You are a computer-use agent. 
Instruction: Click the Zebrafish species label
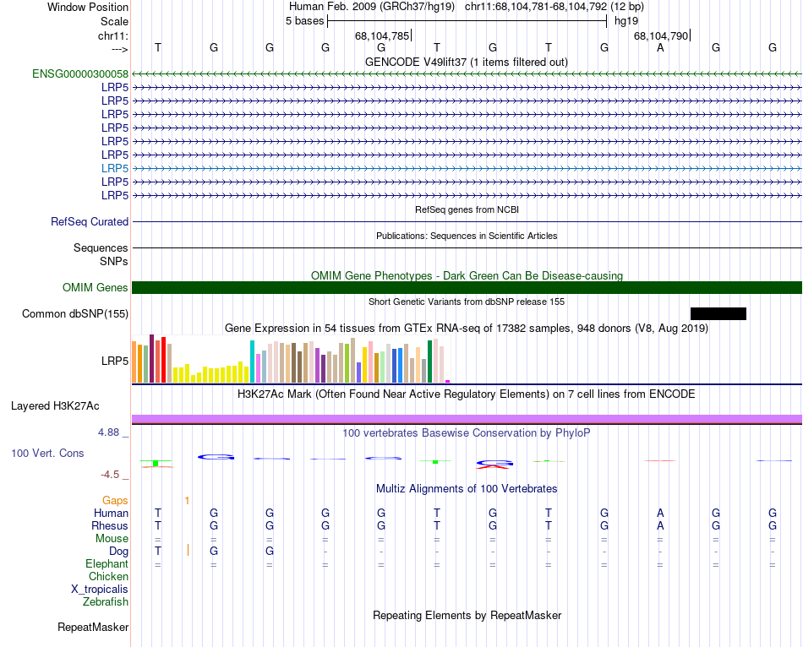[x=106, y=602]
